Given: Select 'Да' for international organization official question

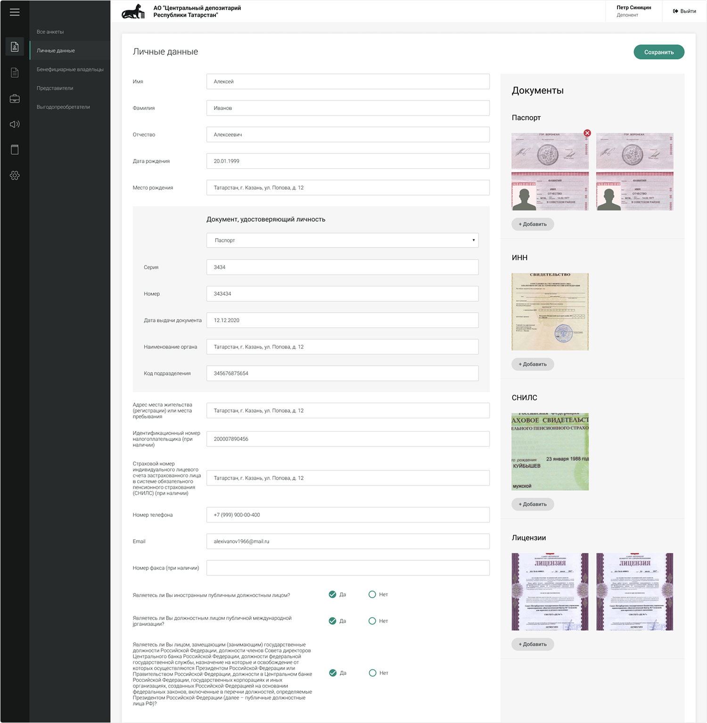Looking at the screenshot, I should pos(333,621).
